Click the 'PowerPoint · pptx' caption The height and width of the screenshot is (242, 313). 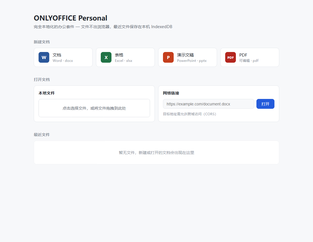click(x=192, y=61)
